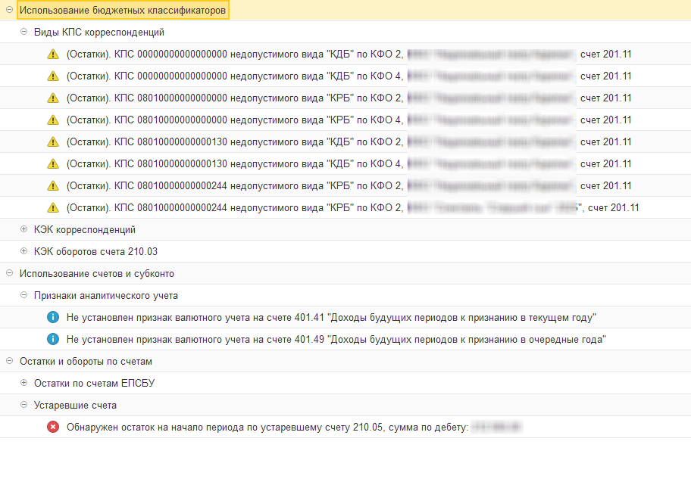Click warning icon for KPS 08010000000000130 KFO 4
Image resolution: width=691 pixels, height=482 pixels.
pos(52,164)
